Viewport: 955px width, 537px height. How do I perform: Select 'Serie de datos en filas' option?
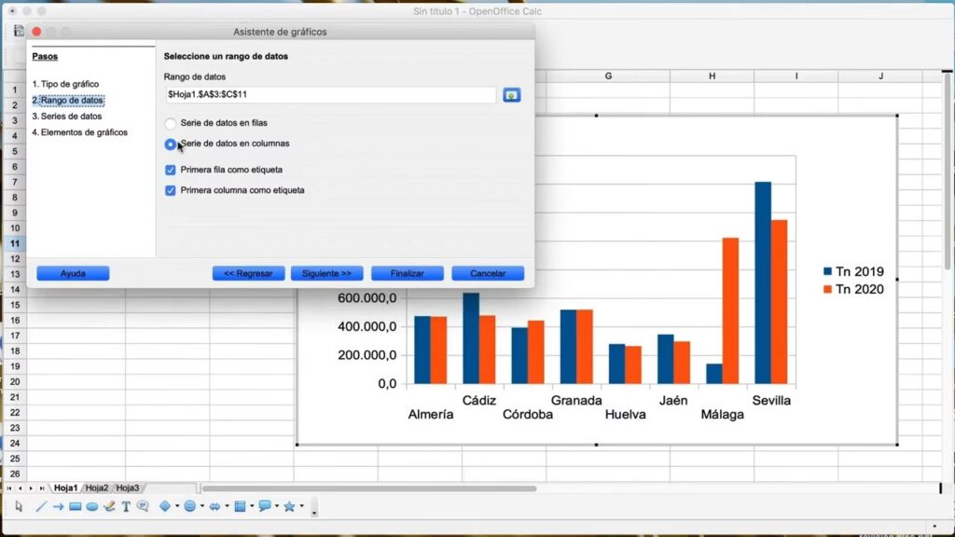[171, 123]
